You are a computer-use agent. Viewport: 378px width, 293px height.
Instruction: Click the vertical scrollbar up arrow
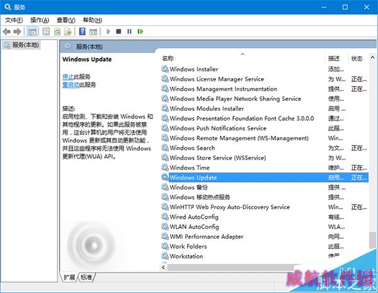372,57
